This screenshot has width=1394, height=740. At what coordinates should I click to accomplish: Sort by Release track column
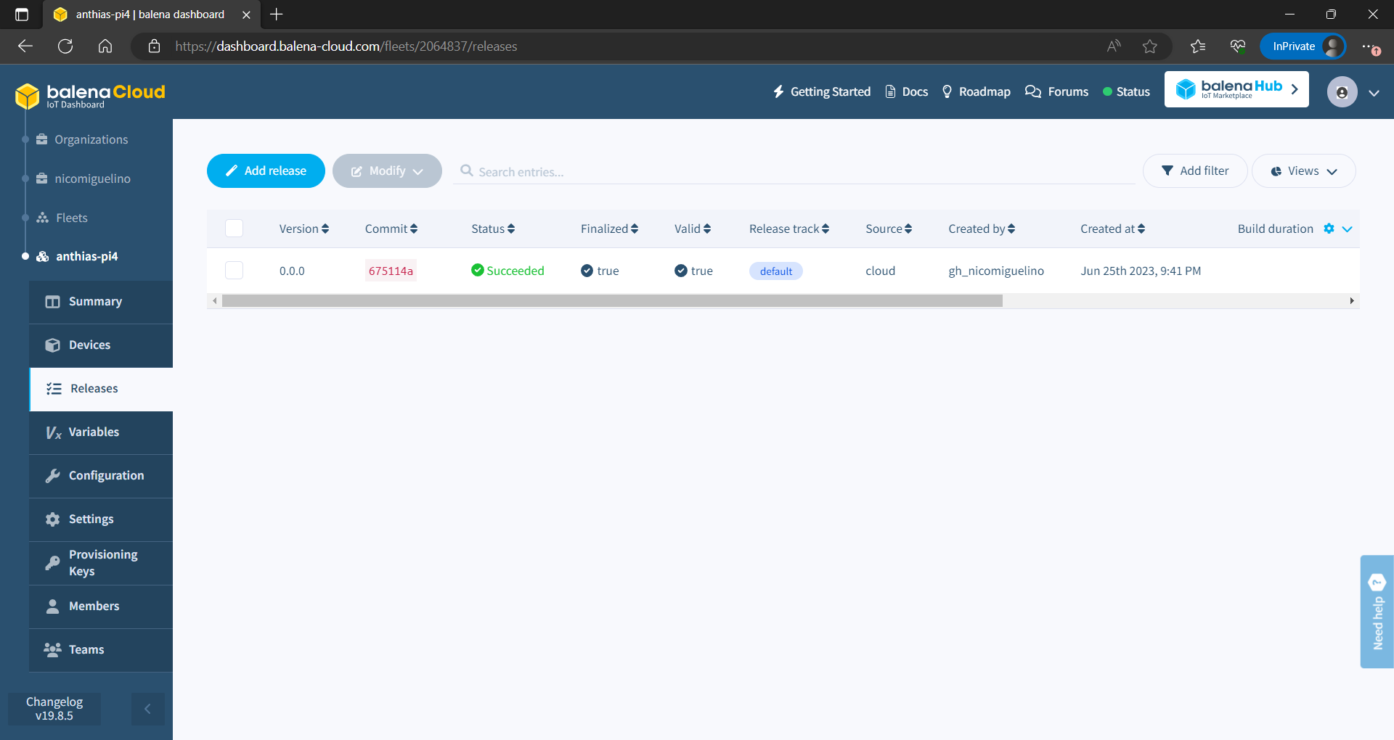click(789, 229)
